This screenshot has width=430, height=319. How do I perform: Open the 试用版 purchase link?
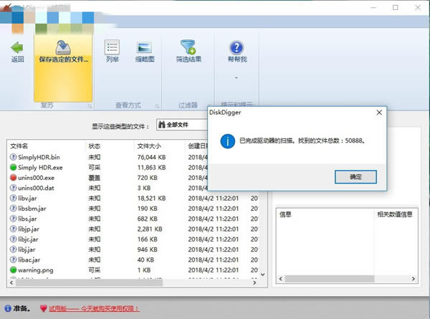(x=94, y=308)
